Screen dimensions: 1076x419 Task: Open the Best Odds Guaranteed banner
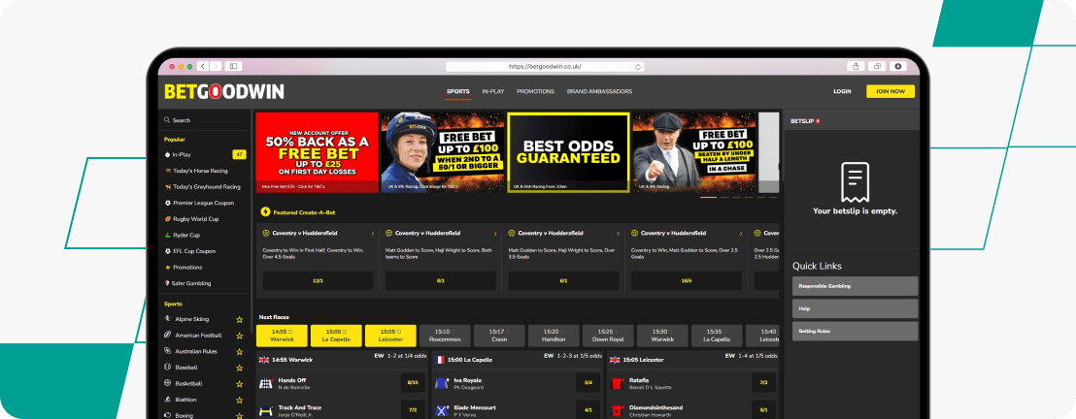coord(568,152)
